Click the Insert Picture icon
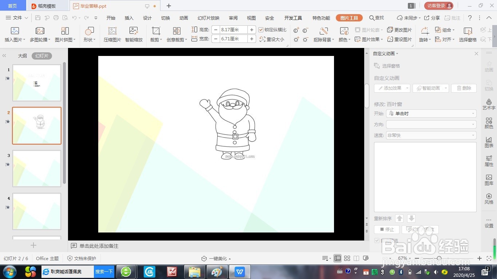 [x=15, y=31]
